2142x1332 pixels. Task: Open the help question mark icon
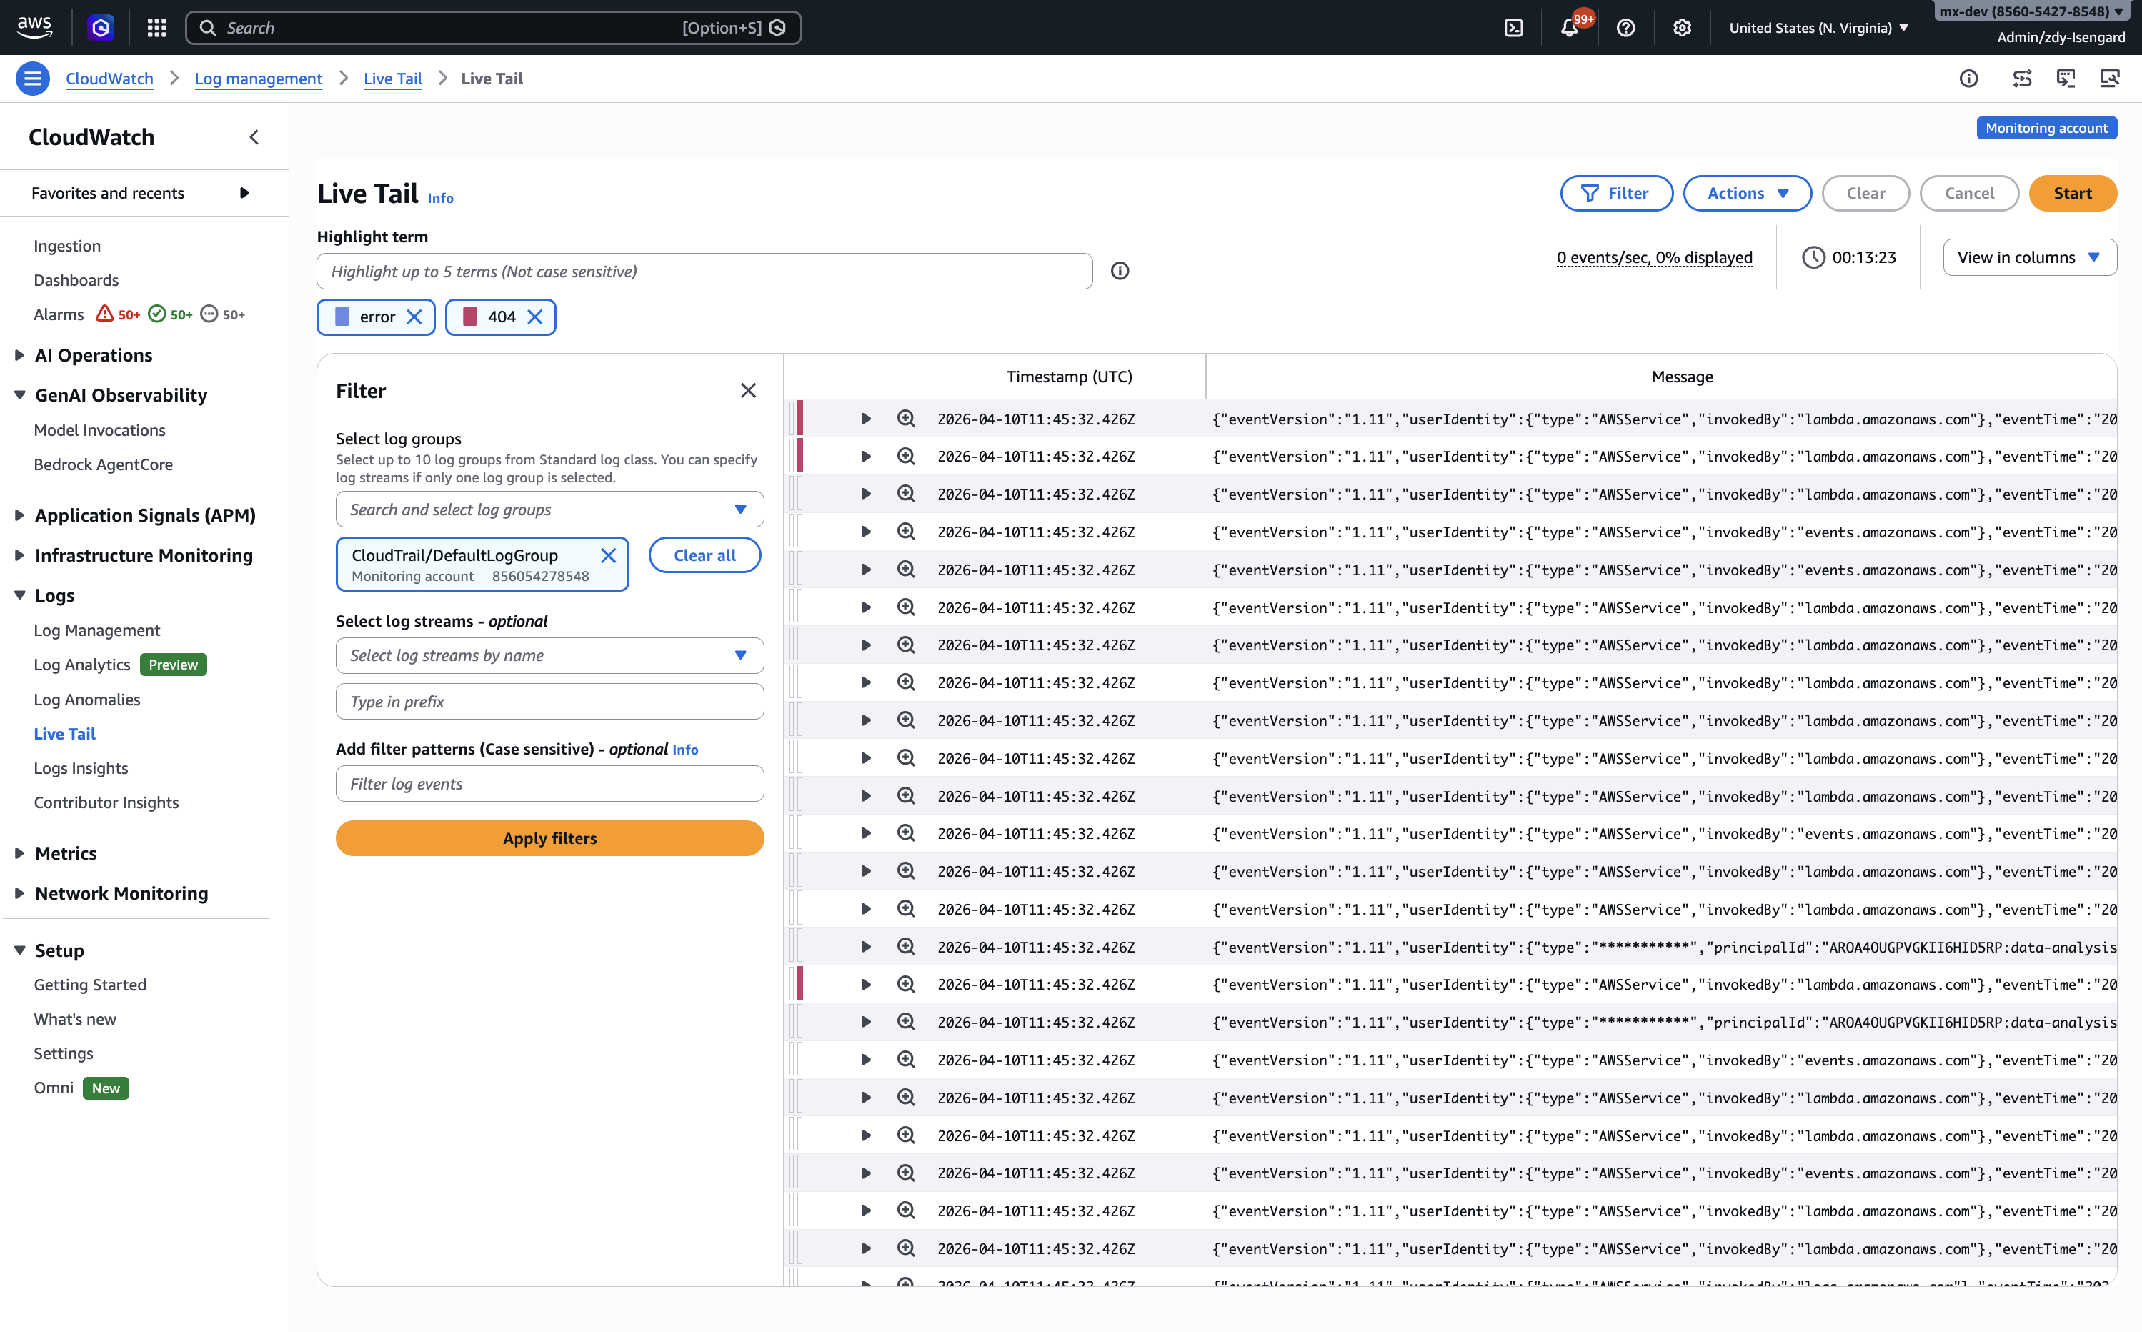tap(1626, 28)
